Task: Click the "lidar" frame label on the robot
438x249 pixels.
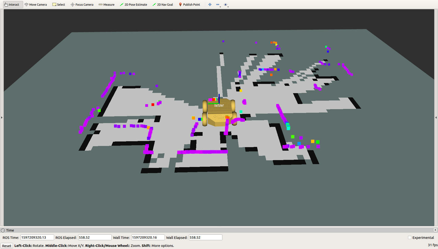Action: pos(219,105)
